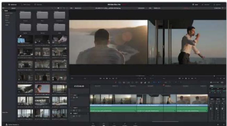
Task: Select the Trim edit mode tool
Action: [120, 82]
